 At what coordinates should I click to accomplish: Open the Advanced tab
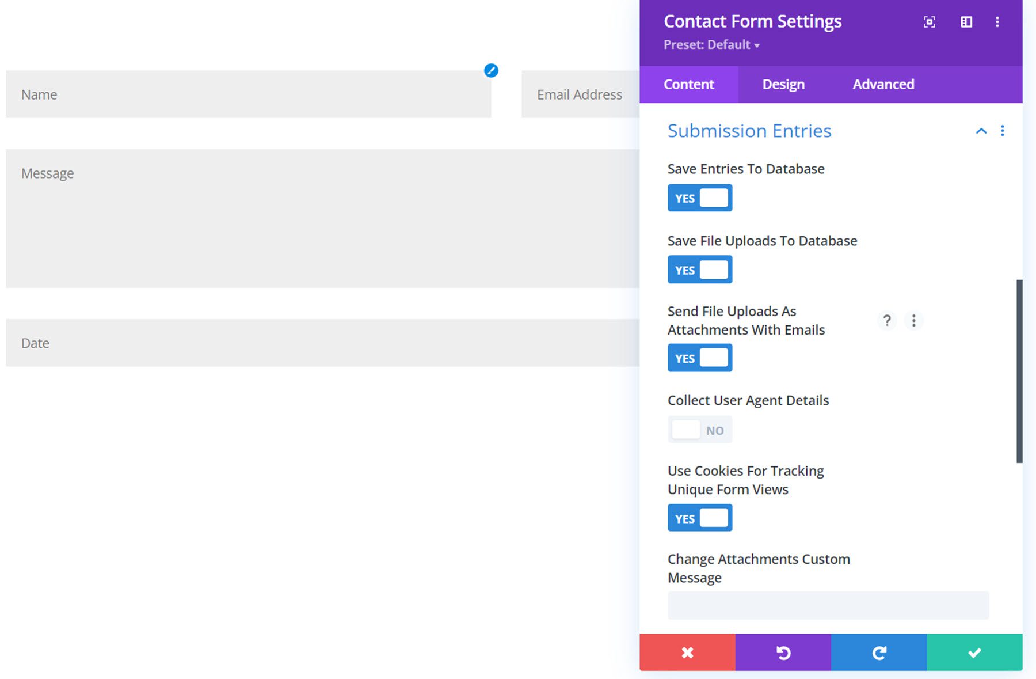click(883, 84)
